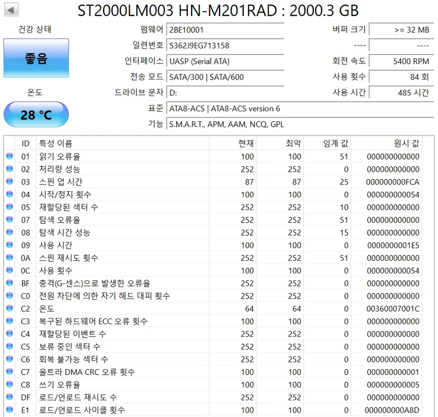Click the serial number field S362J9EG713158

tap(225, 46)
